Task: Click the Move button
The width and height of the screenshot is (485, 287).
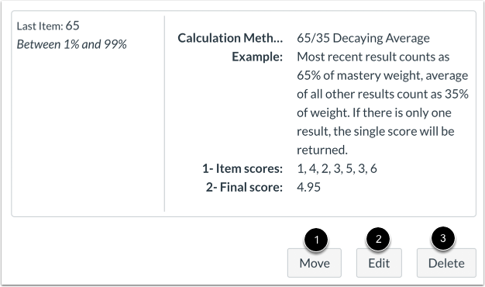Action: tap(315, 263)
